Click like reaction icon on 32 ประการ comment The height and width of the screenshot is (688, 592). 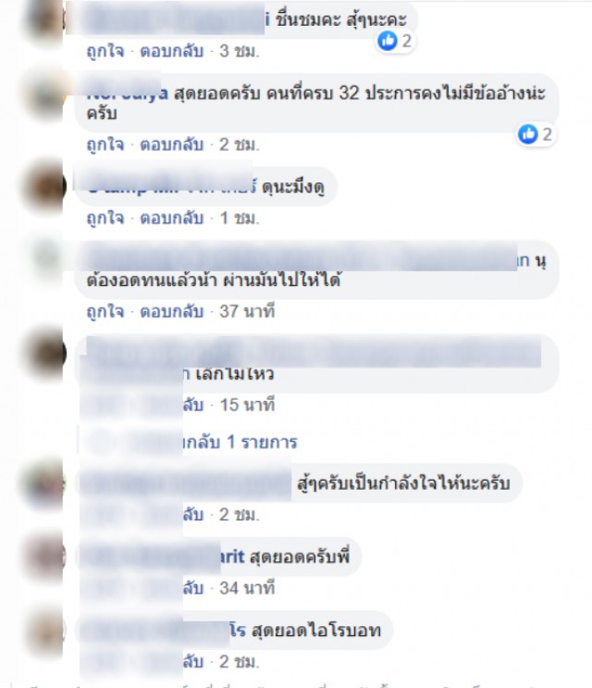527,134
